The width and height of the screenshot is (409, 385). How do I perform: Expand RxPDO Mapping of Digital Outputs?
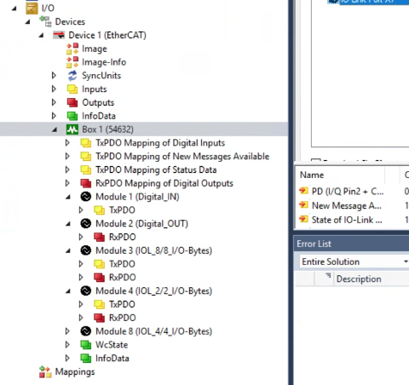67,183
